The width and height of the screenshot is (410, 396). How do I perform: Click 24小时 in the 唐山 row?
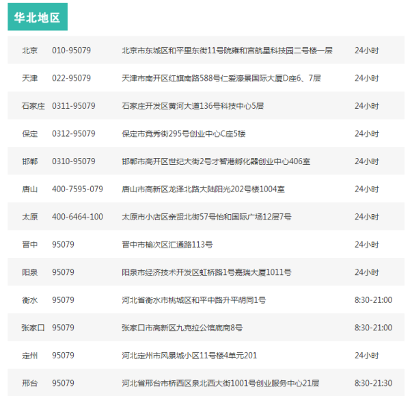click(366, 189)
